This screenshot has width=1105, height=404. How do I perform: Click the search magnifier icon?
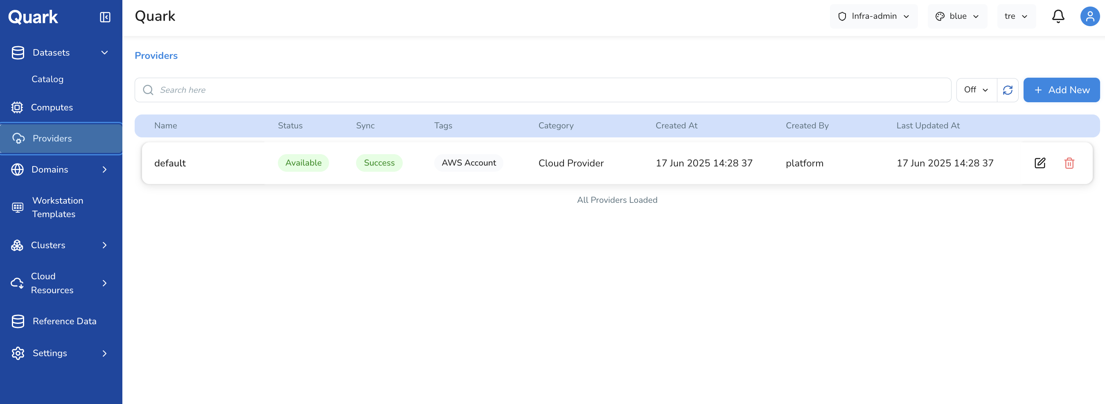(x=148, y=90)
